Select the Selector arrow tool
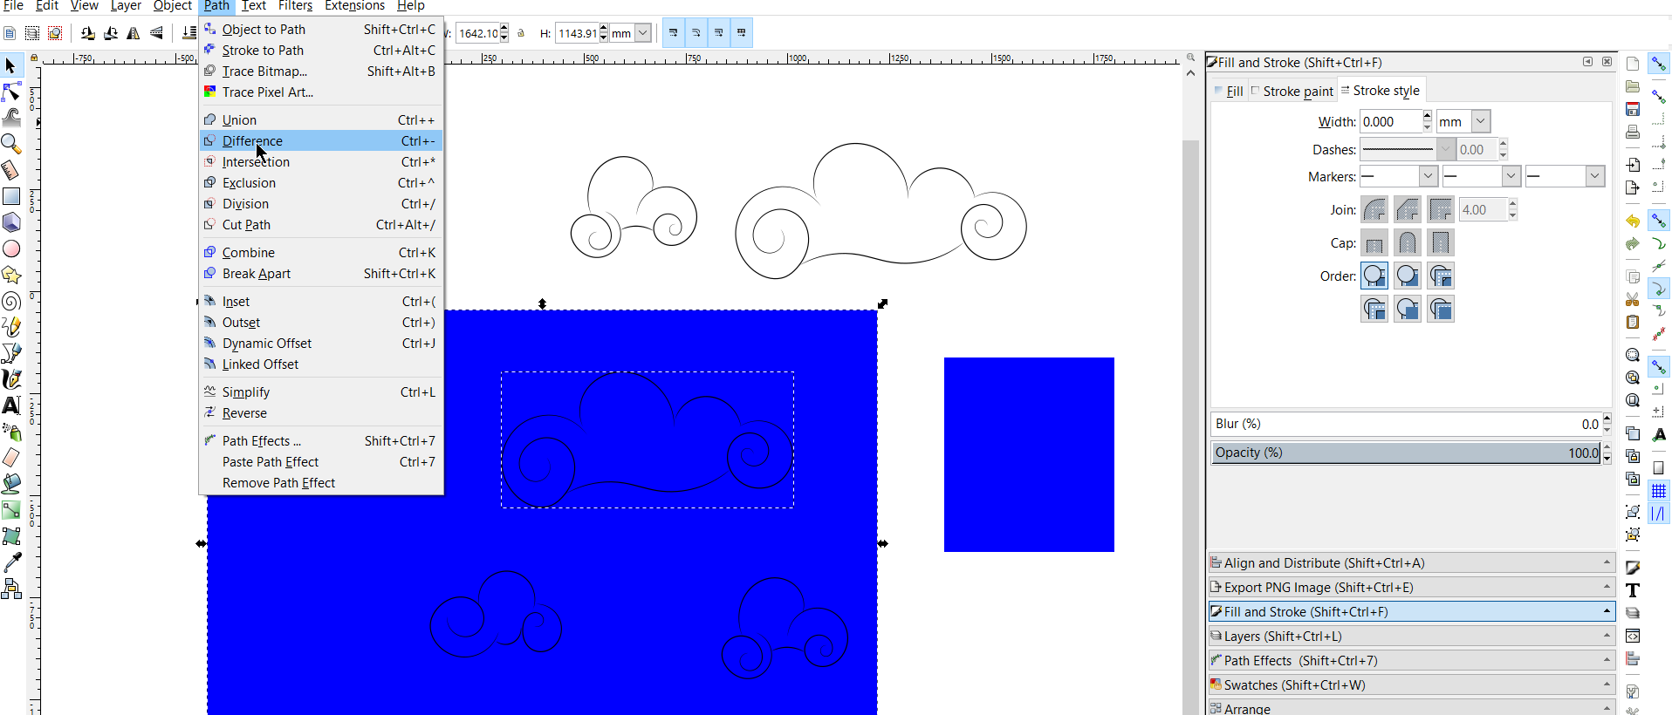This screenshot has height=715, width=1672. 10,65
